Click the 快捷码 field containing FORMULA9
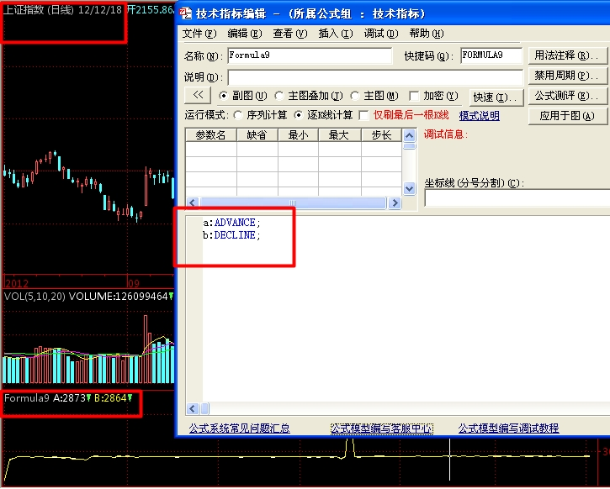The image size is (610, 489). [491, 55]
